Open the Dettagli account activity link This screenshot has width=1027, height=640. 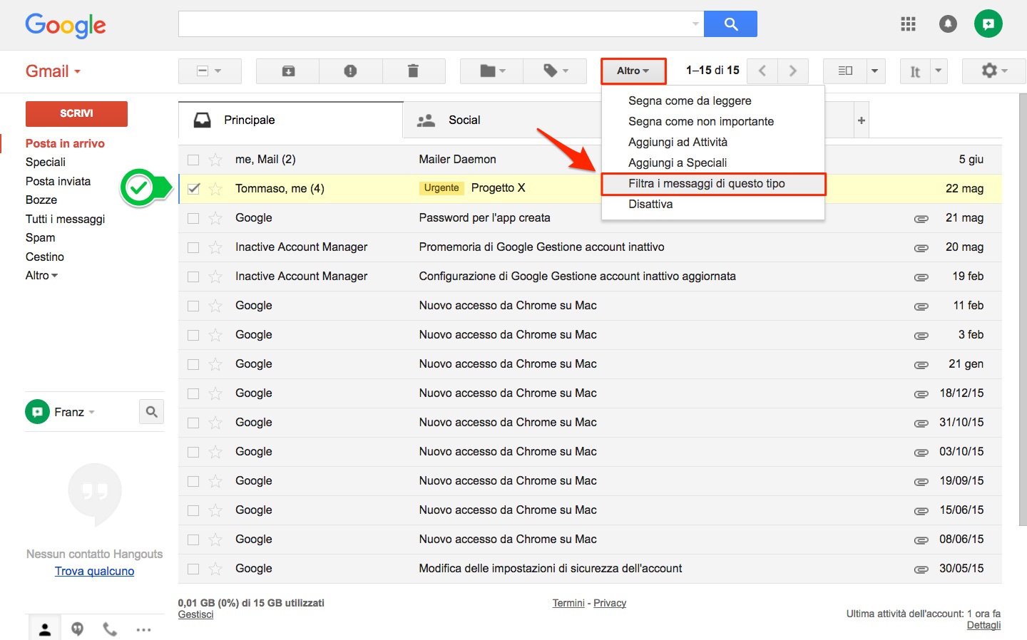pos(983,625)
